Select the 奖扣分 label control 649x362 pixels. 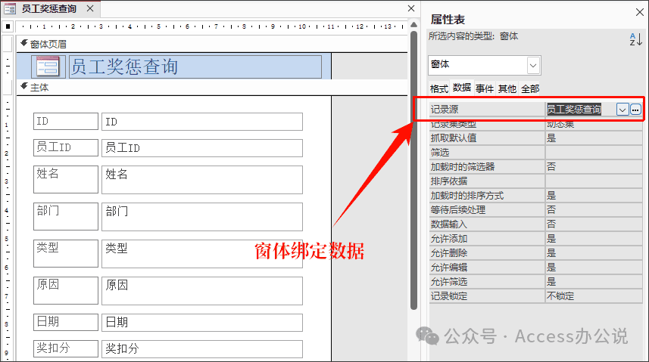(x=66, y=349)
